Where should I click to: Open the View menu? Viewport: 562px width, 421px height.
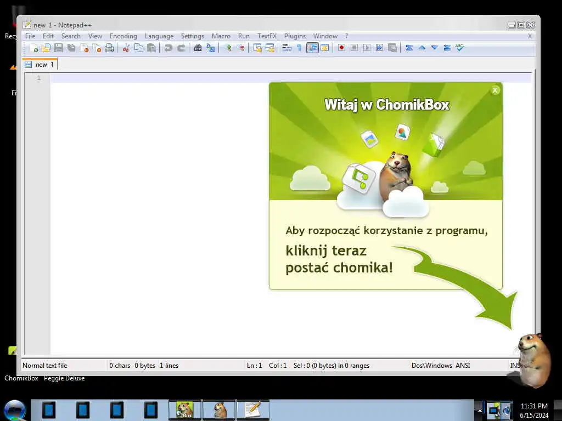click(x=95, y=36)
